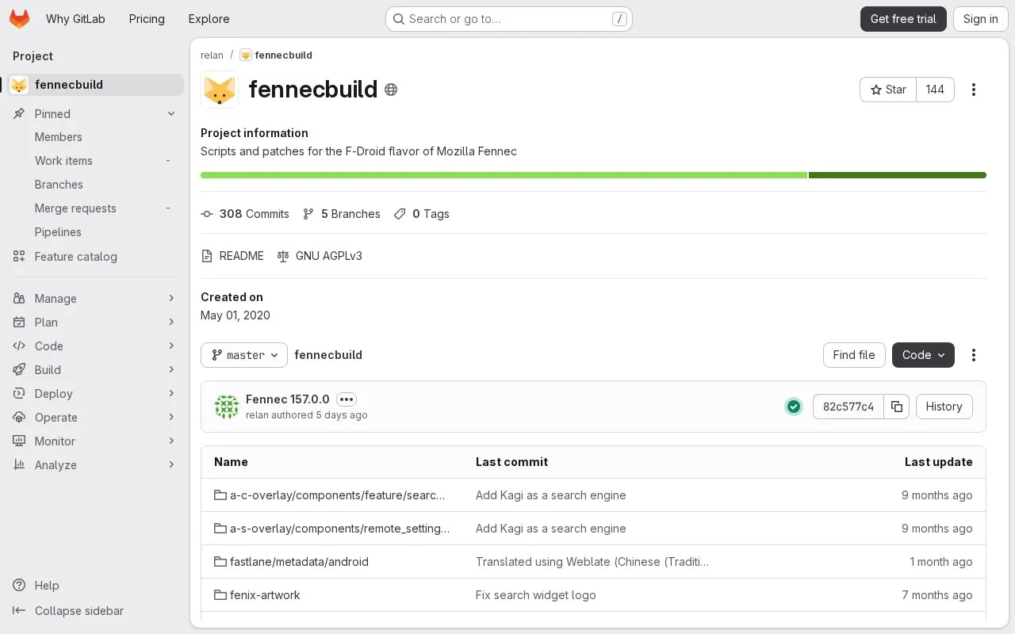
Task: Open Why GitLab in the top navigation
Action: tap(75, 19)
